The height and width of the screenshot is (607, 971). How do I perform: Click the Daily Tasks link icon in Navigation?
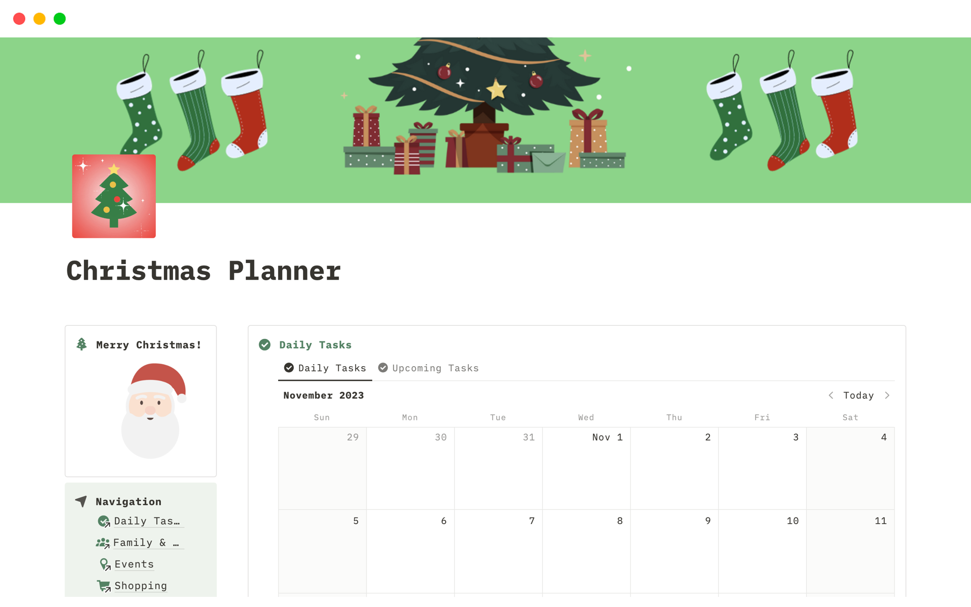pyautogui.click(x=104, y=522)
